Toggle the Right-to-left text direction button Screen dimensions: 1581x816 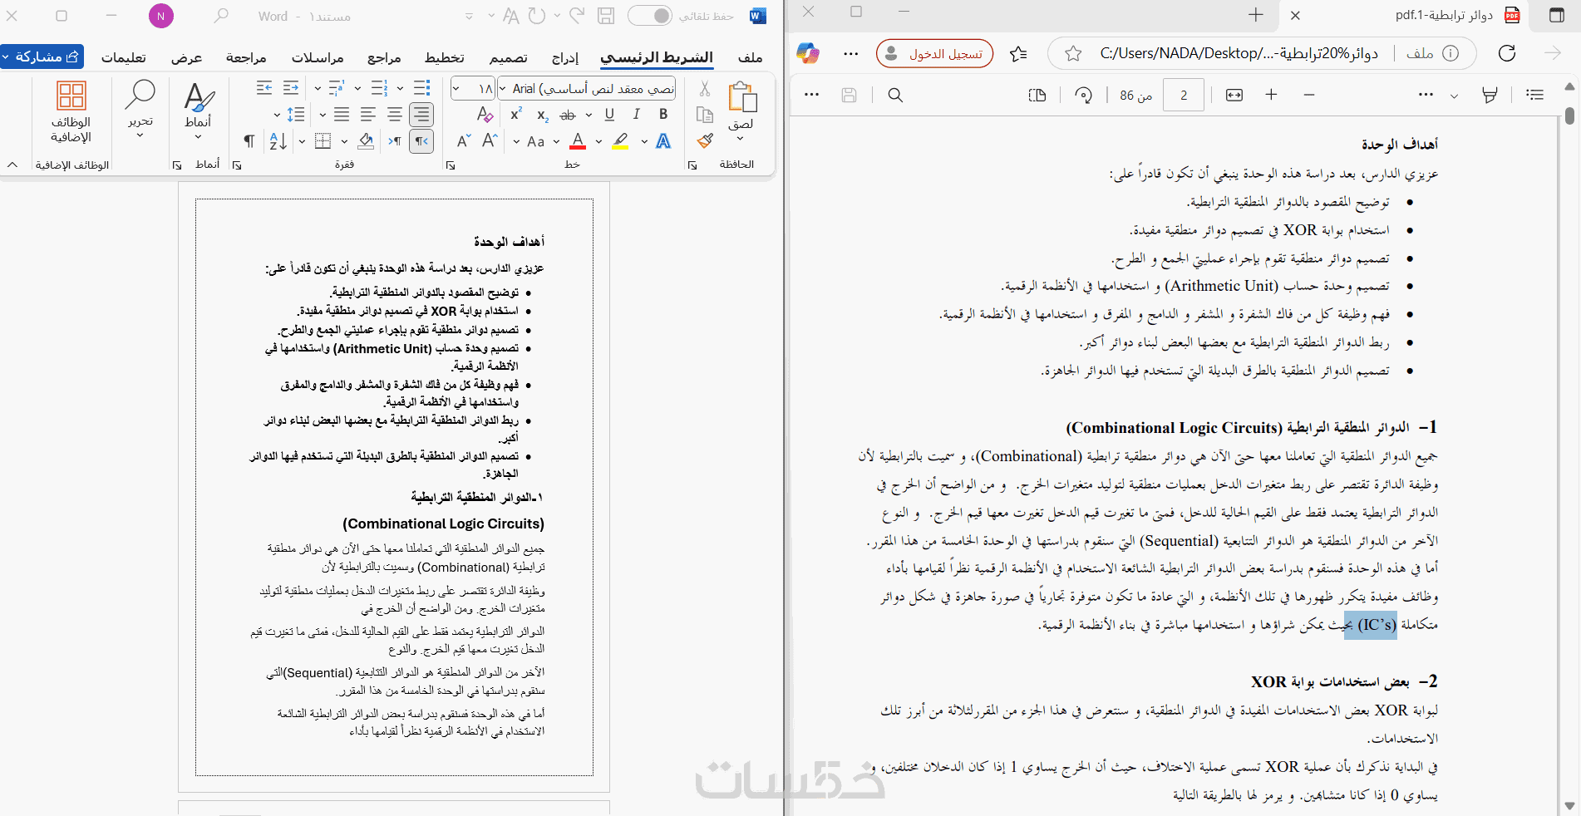tap(422, 141)
